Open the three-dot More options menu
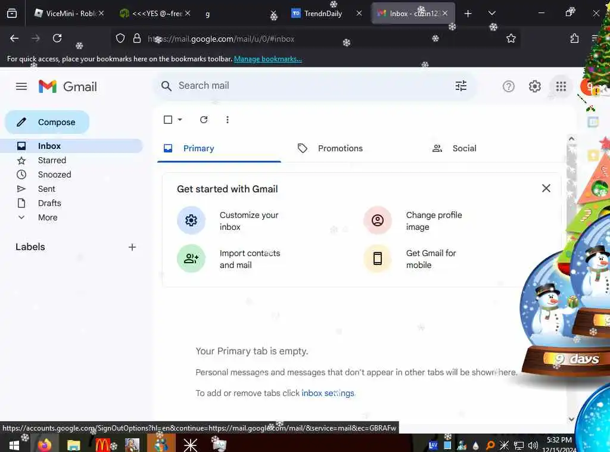The height and width of the screenshot is (452, 610). (227, 120)
